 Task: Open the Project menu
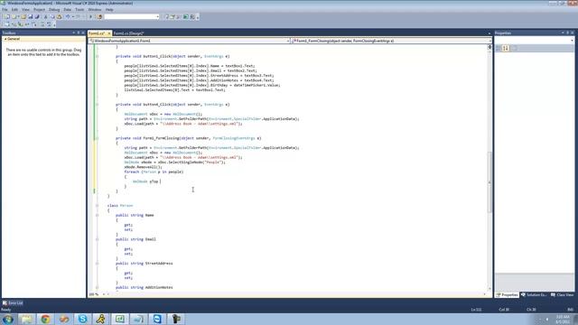tap(39, 10)
